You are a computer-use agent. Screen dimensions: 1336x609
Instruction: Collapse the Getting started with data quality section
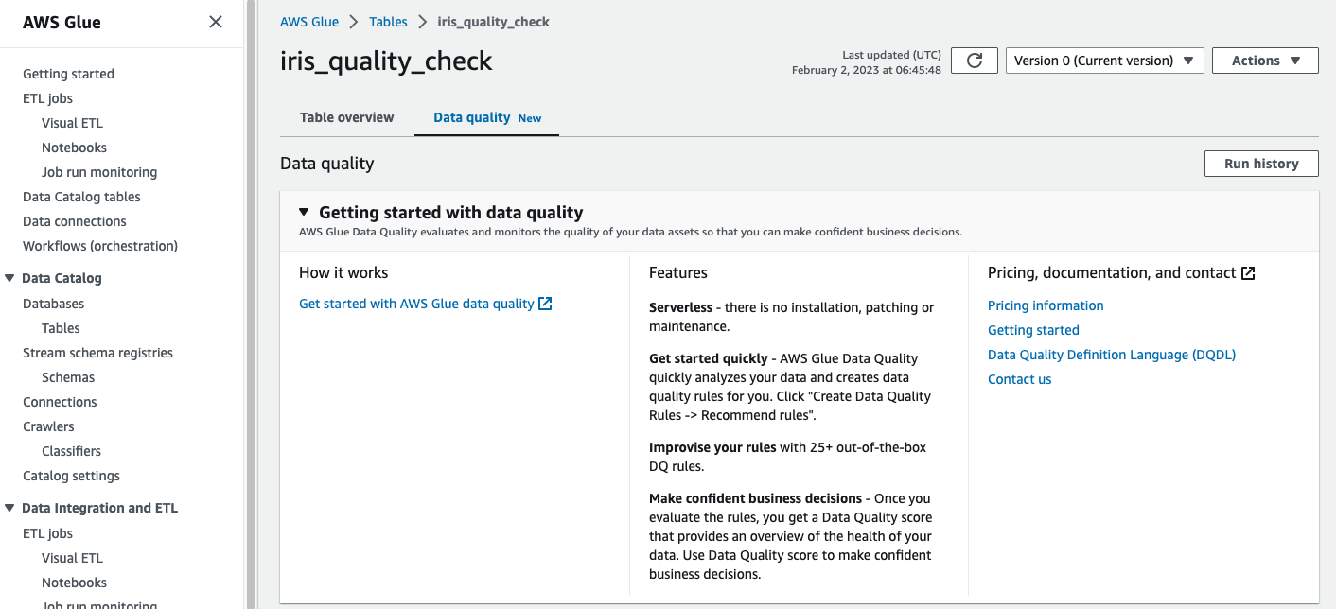[x=304, y=212]
